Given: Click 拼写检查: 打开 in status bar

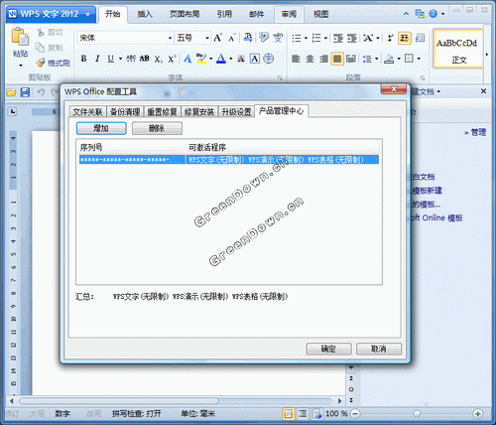Looking at the screenshot, I should tap(136, 413).
